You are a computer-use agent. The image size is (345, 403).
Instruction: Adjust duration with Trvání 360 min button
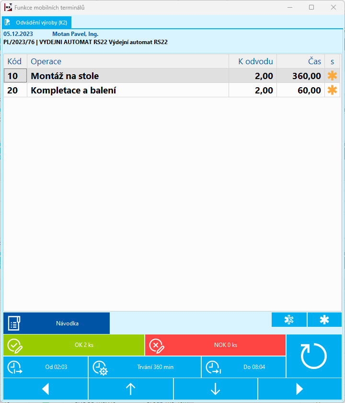[145, 367]
